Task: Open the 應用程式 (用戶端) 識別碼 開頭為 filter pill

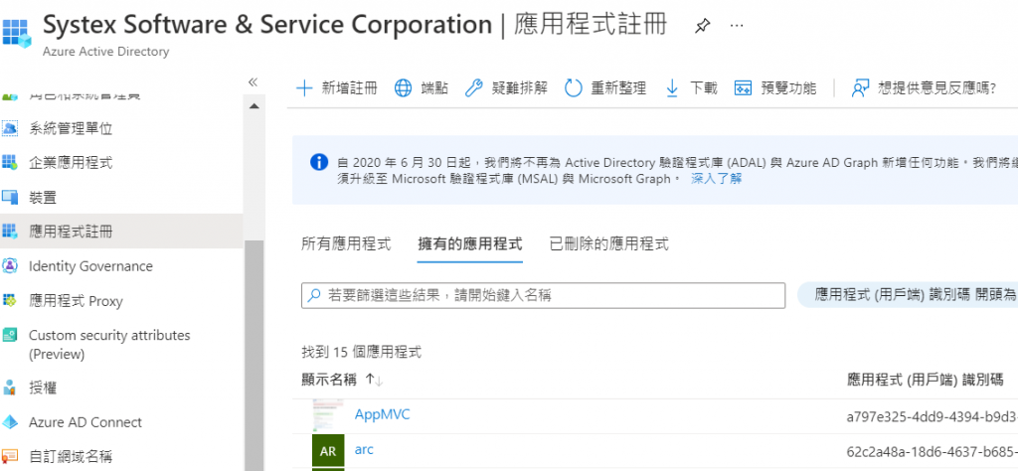Action: pyautogui.click(x=908, y=295)
